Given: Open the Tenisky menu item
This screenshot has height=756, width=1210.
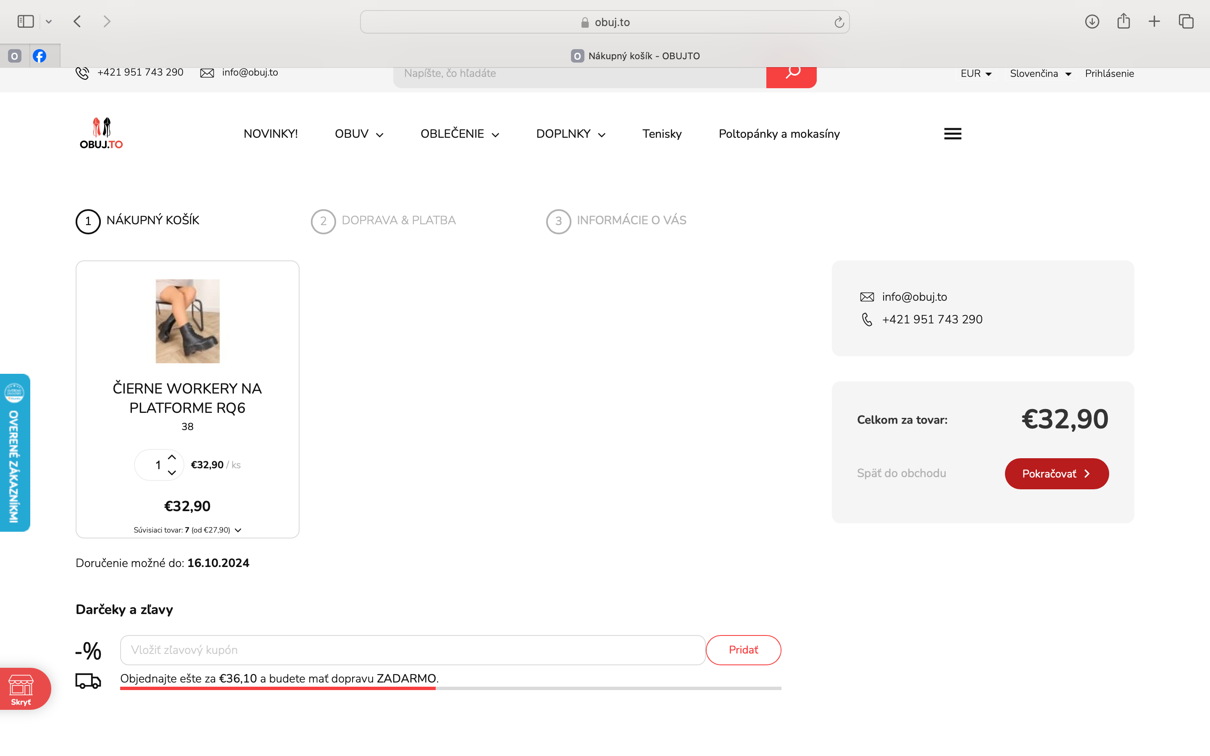Looking at the screenshot, I should (x=662, y=134).
